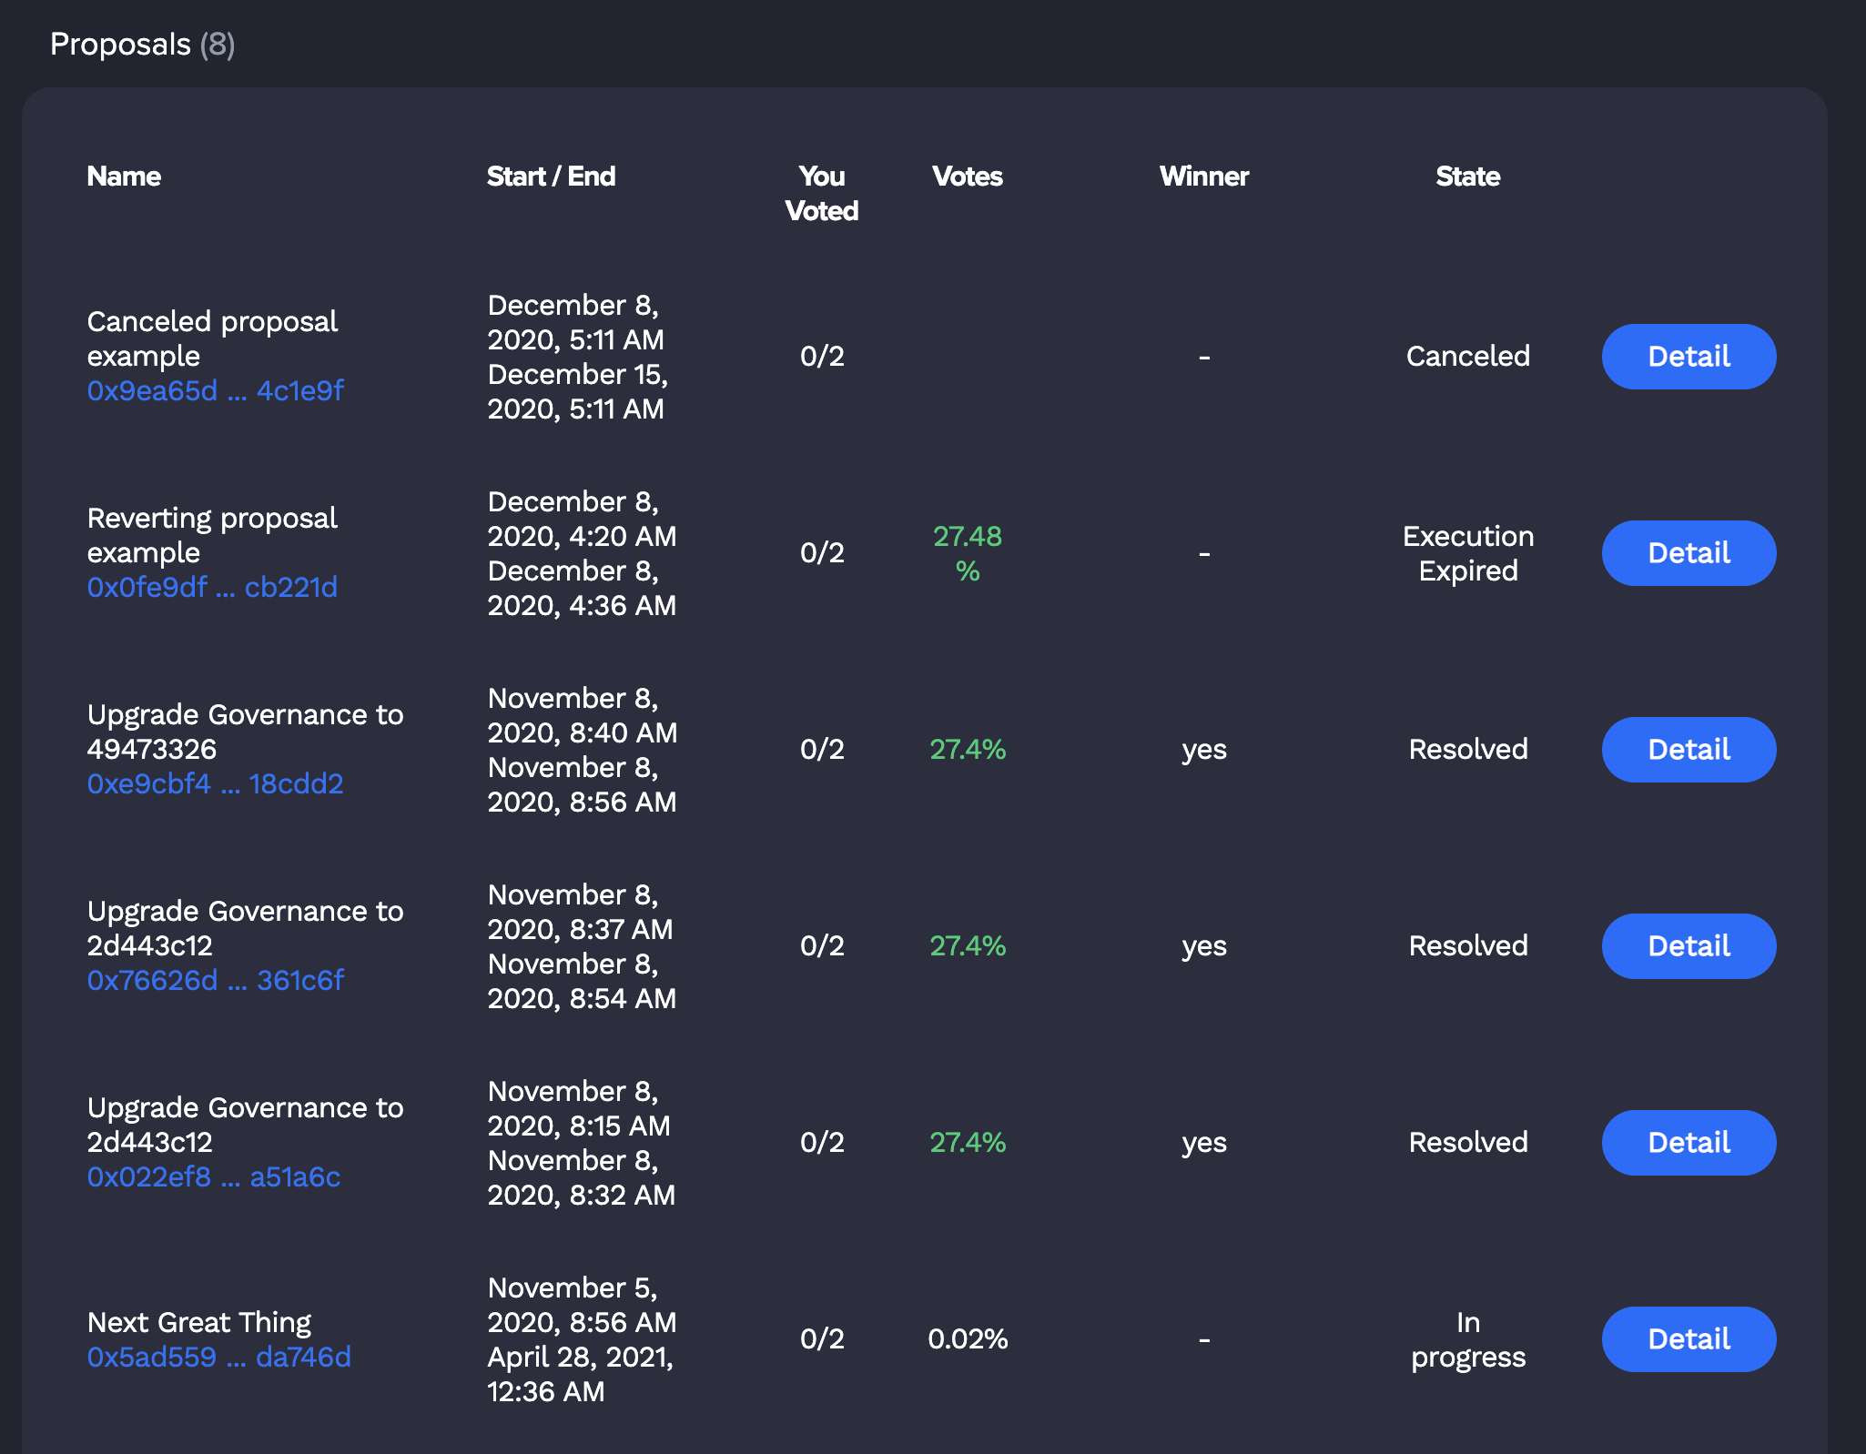Open hash link 0x0fe9df ... cb221d
Image resolution: width=1866 pixels, height=1454 pixels.
(x=212, y=587)
